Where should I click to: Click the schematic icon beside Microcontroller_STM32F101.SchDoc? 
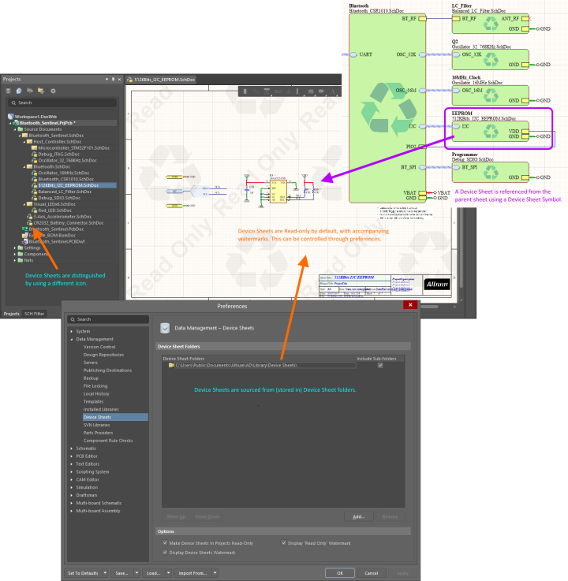pyautogui.click(x=35, y=148)
